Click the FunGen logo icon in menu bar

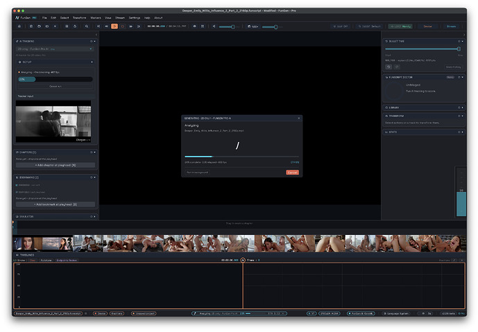tap(17, 17)
